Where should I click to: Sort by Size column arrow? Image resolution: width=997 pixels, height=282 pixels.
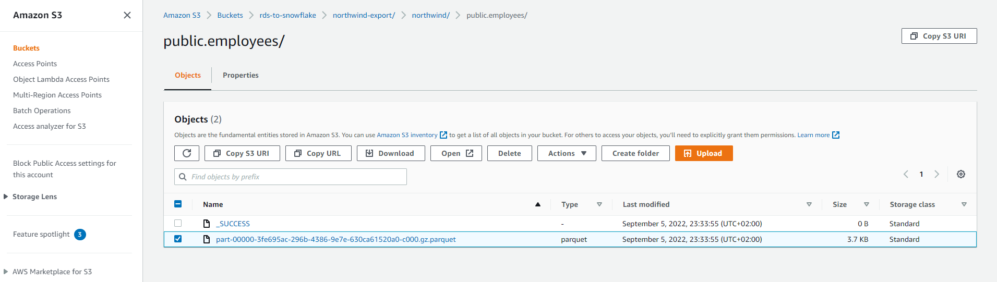(867, 204)
